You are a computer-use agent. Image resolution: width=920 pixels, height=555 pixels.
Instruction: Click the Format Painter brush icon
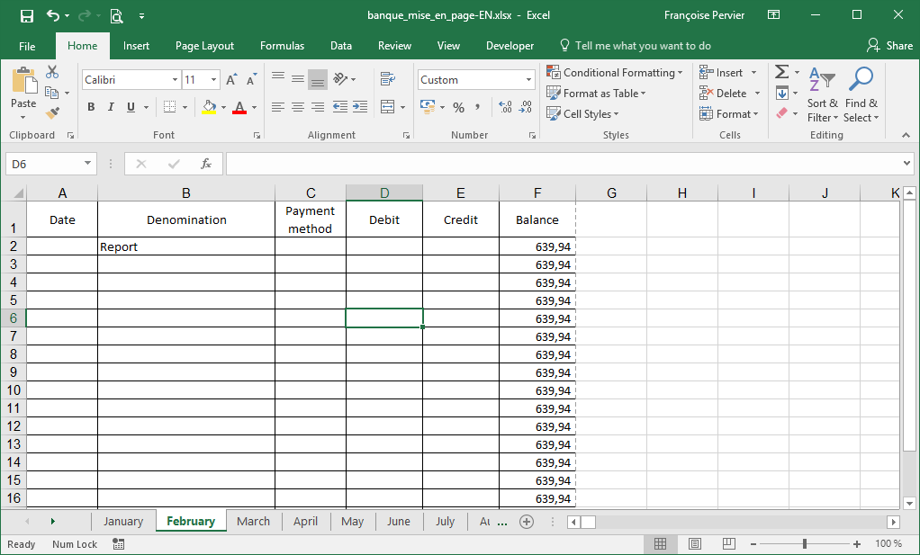(x=52, y=113)
